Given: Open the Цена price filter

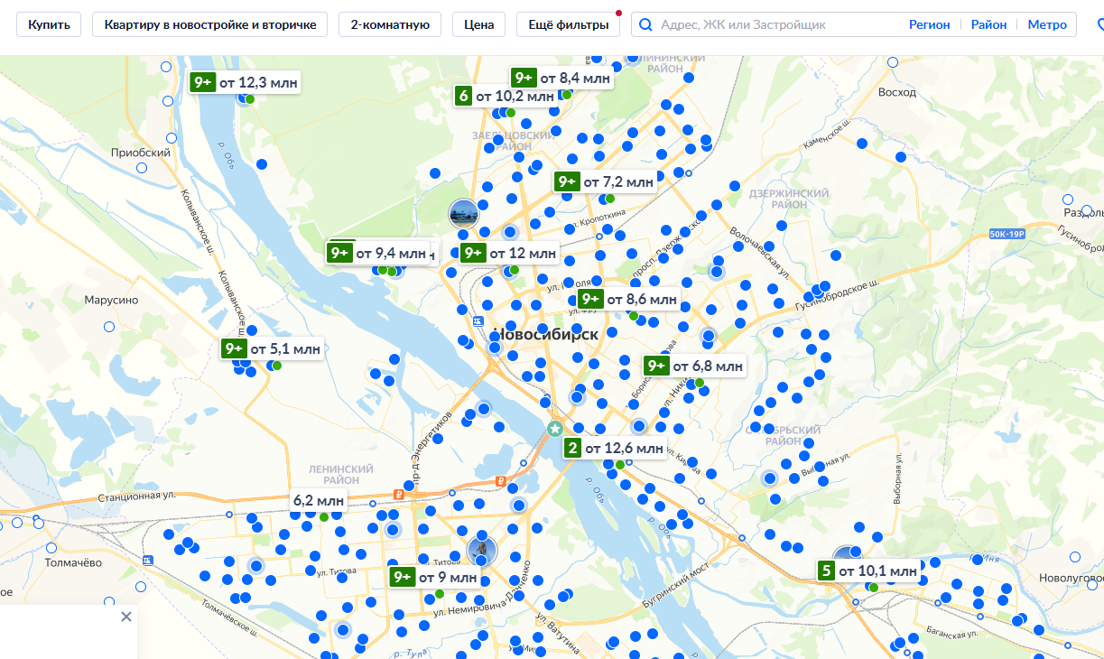Looking at the screenshot, I should pos(478,24).
